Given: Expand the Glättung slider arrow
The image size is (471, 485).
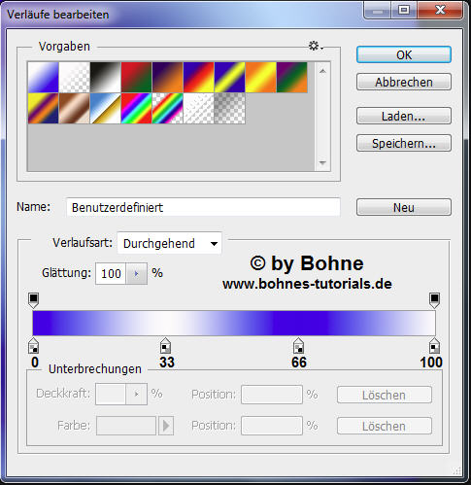Looking at the screenshot, I should (136, 274).
